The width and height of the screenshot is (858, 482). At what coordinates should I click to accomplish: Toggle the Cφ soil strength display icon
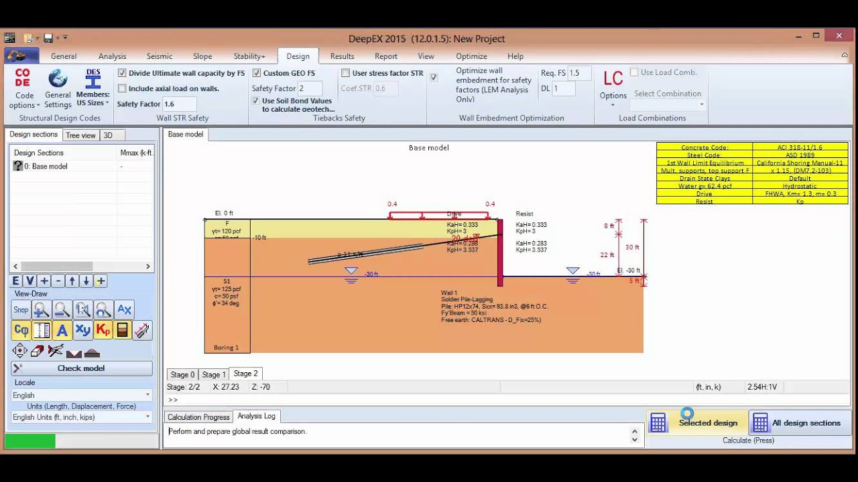click(21, 330)
